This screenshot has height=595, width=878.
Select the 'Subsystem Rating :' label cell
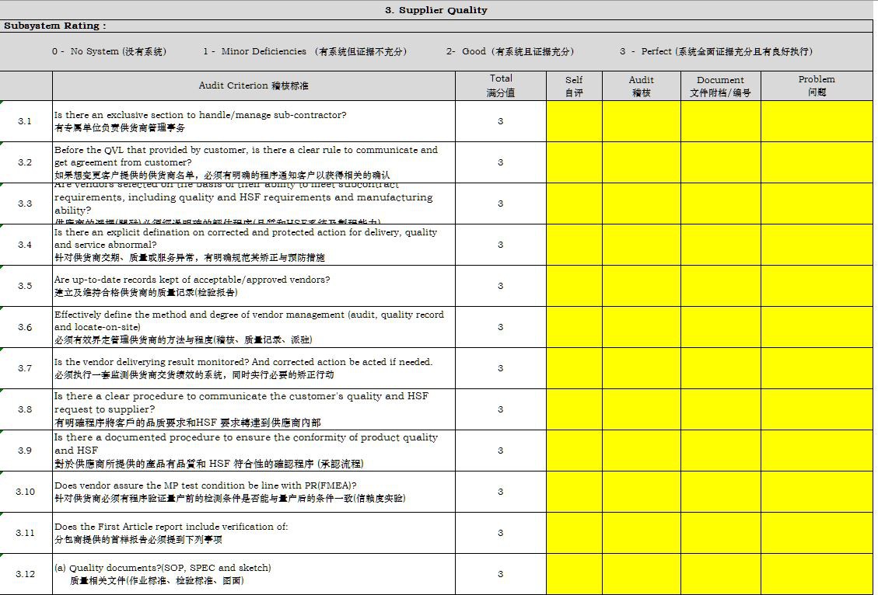(x=54, y=26)
